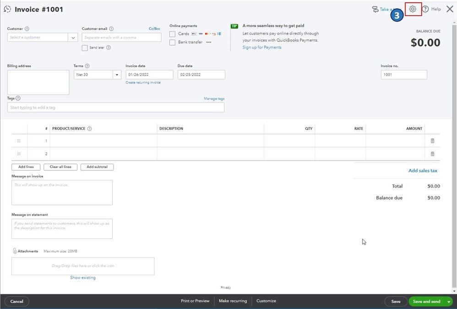The width and height of the screenshot is (457, 309).
Task: Open the invoice history clock icon
Action: coord(7,9)
